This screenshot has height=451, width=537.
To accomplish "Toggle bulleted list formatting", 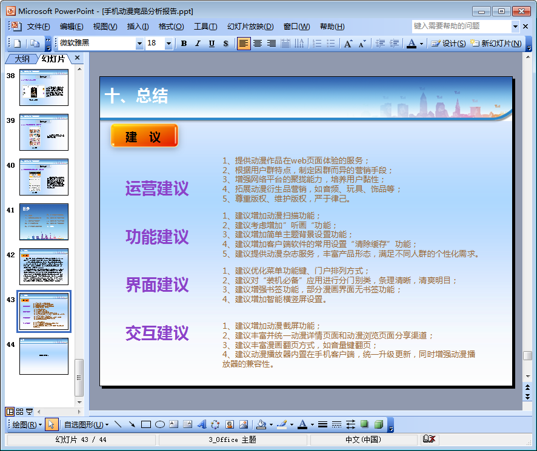I will [x=330, y=44].
